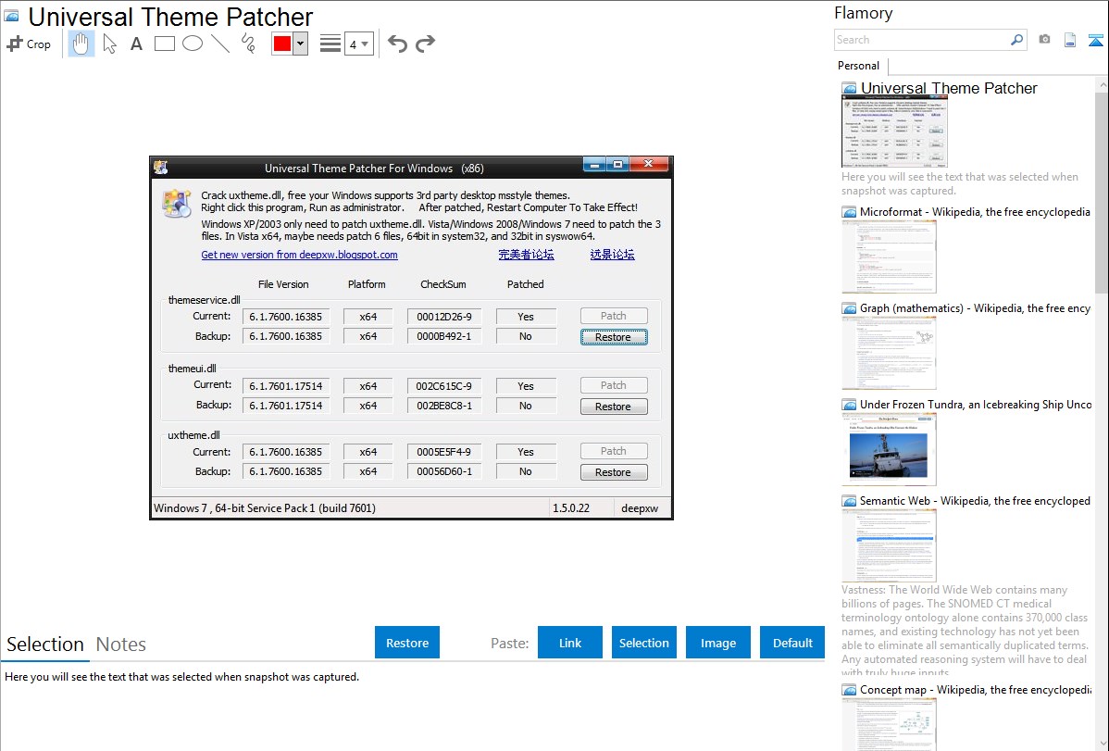Click the Paste Link button
Screen dimensions: 1109x751
[570, 643]
